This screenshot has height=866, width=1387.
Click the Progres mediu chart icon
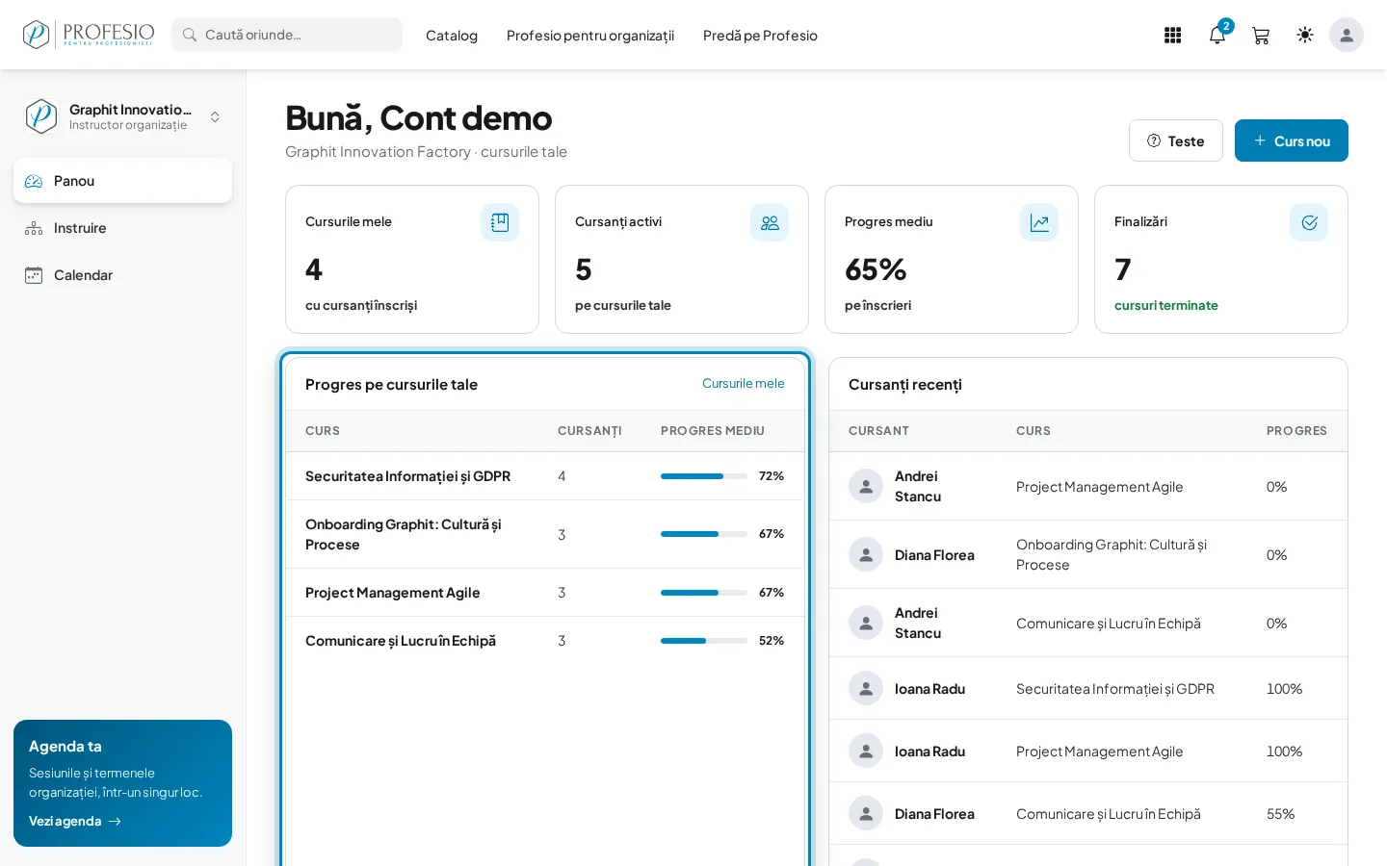point(1039,222)
